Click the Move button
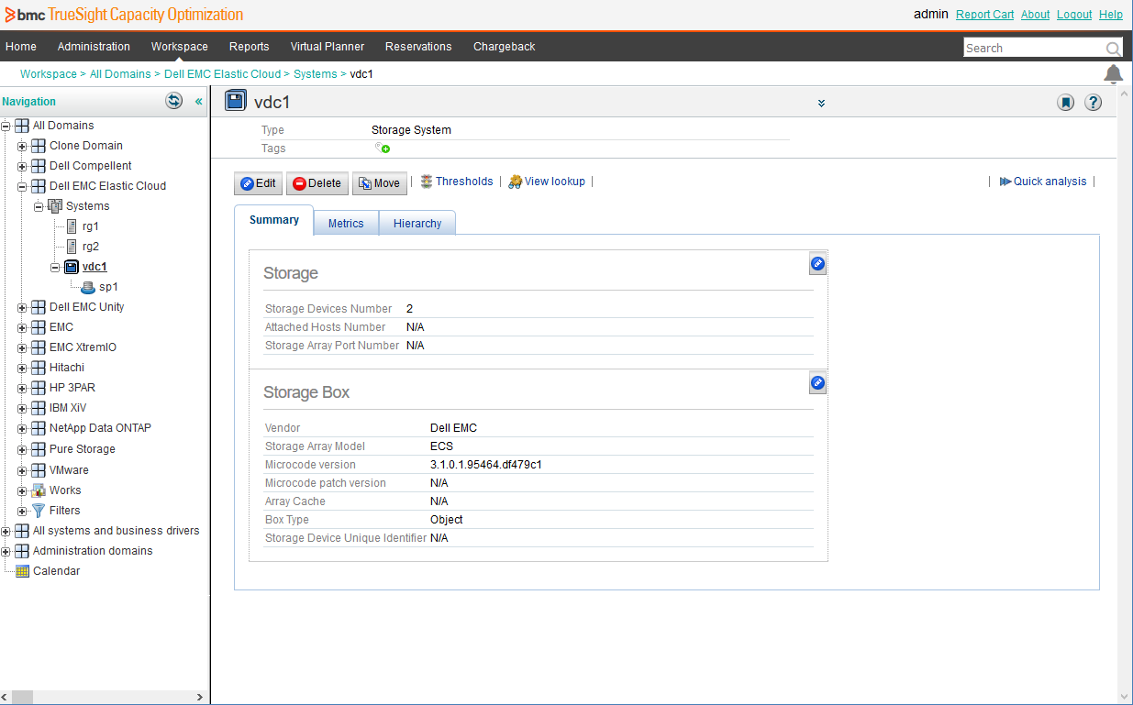1133x705 pixels. [379, 183]
